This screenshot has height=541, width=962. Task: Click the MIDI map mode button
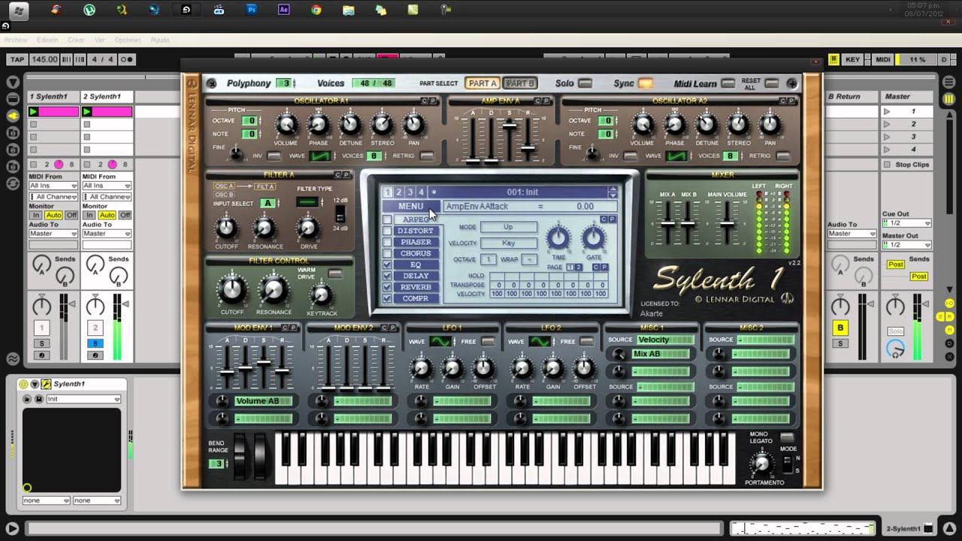[x=883, y=59]
